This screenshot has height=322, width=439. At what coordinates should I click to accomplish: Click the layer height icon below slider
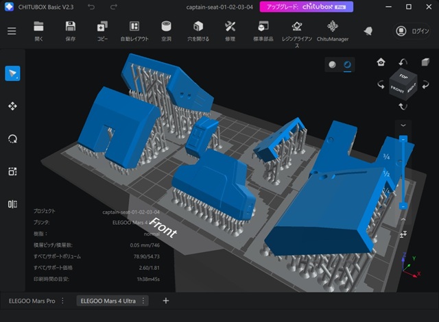point(403,234)
